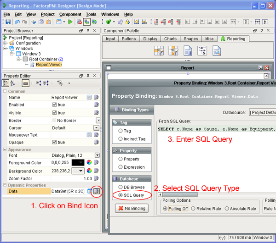Open the Component menu
This screenshot has width=276, height=243.
click(70, 14)
